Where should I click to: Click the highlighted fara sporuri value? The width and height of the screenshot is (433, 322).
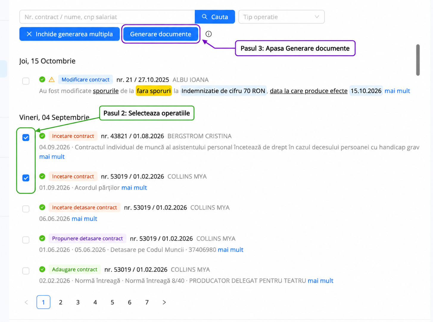[154, 91]
